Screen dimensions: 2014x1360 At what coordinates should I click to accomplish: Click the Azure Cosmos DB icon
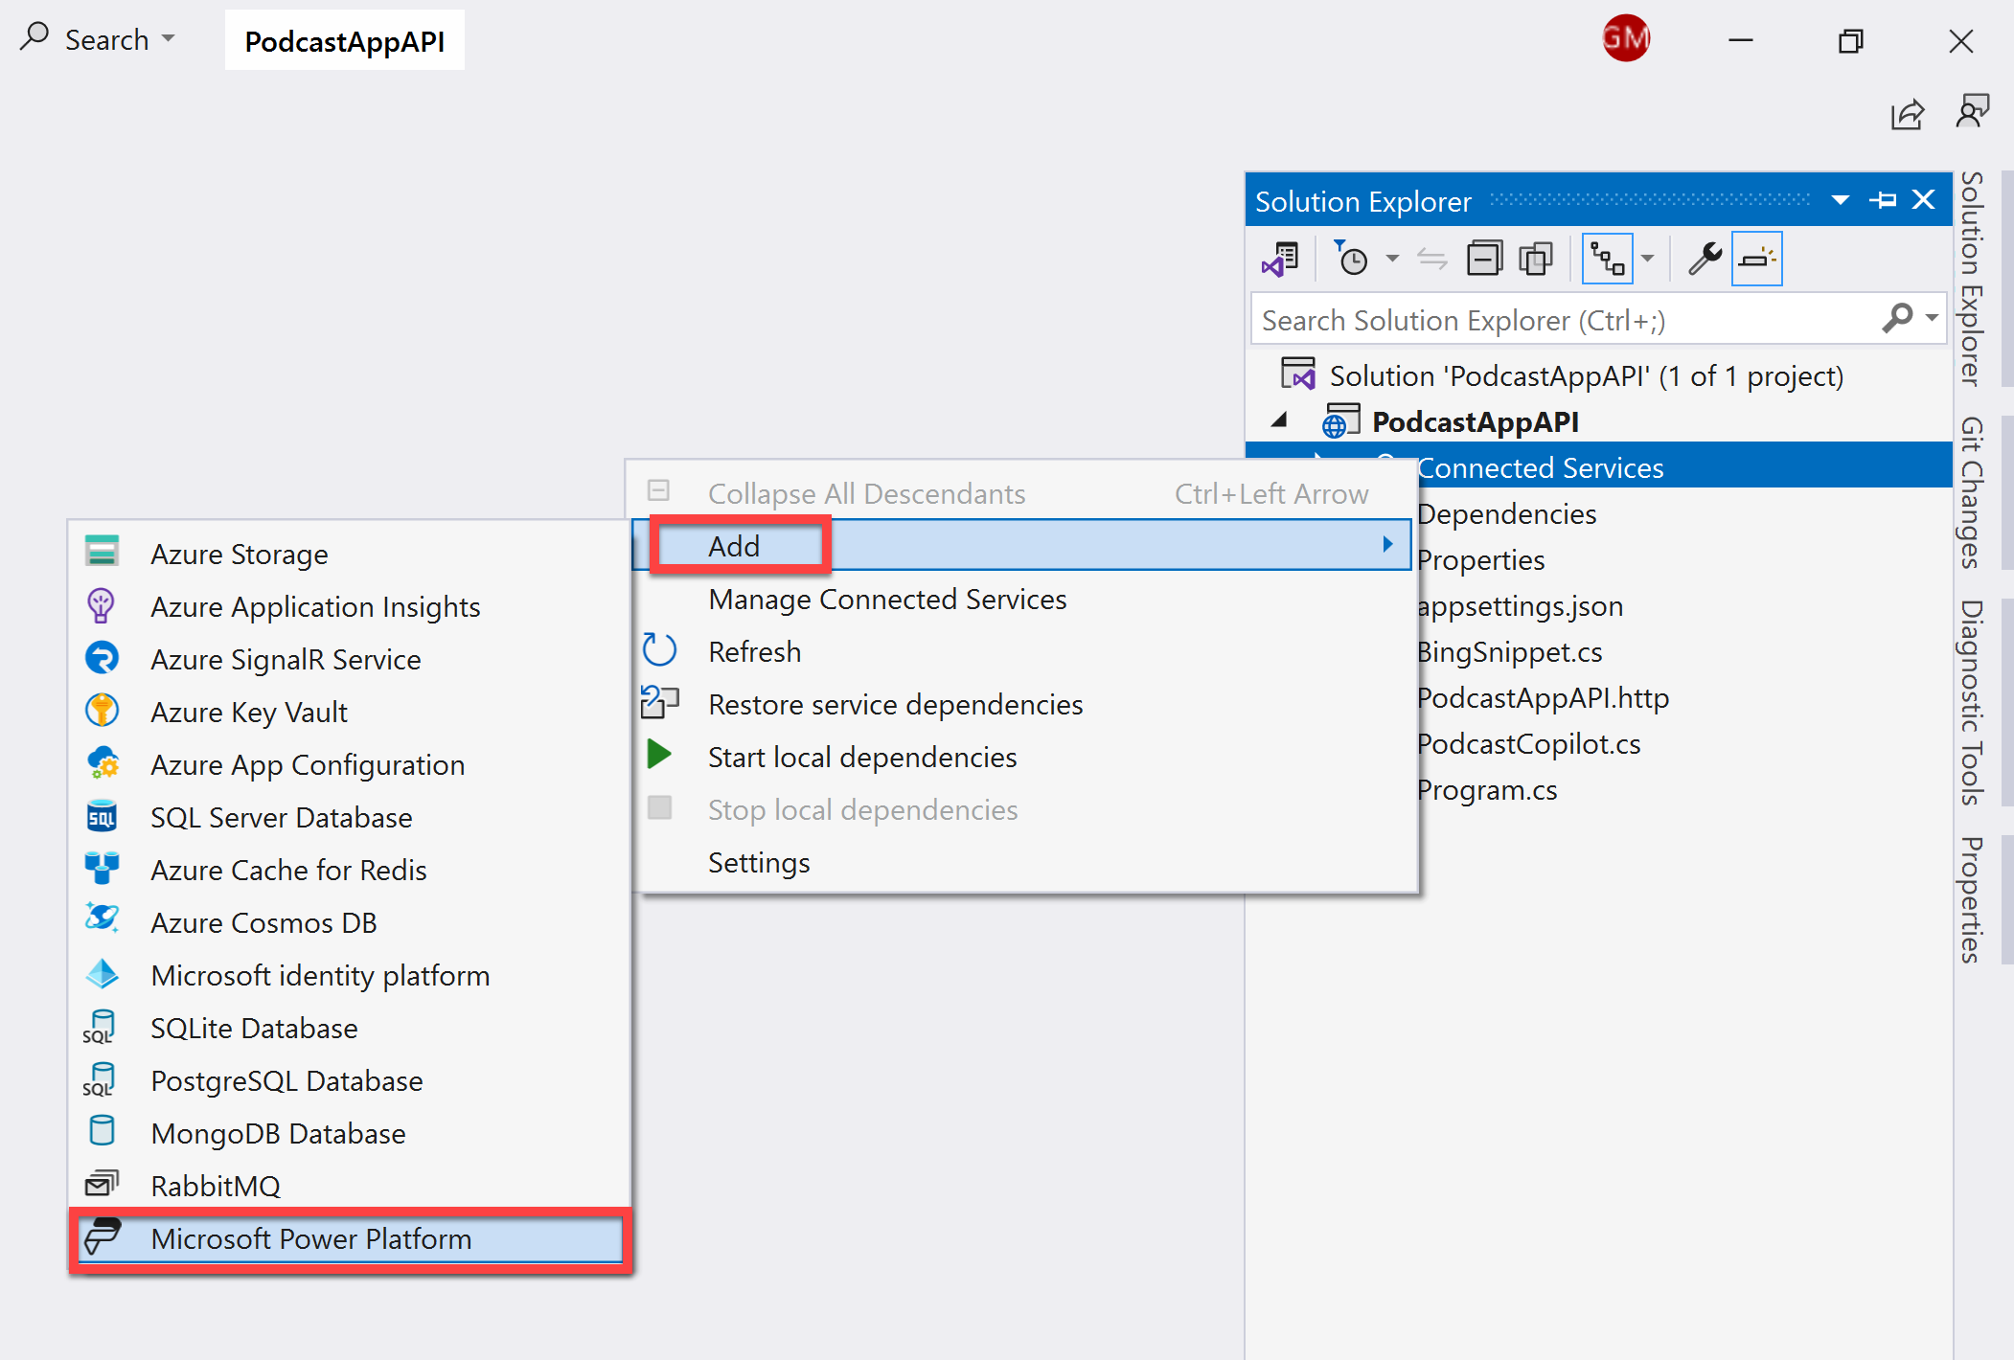point(102,919)
